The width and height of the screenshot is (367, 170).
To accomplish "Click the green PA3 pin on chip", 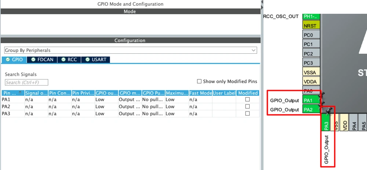I will (x=326, y=122).
